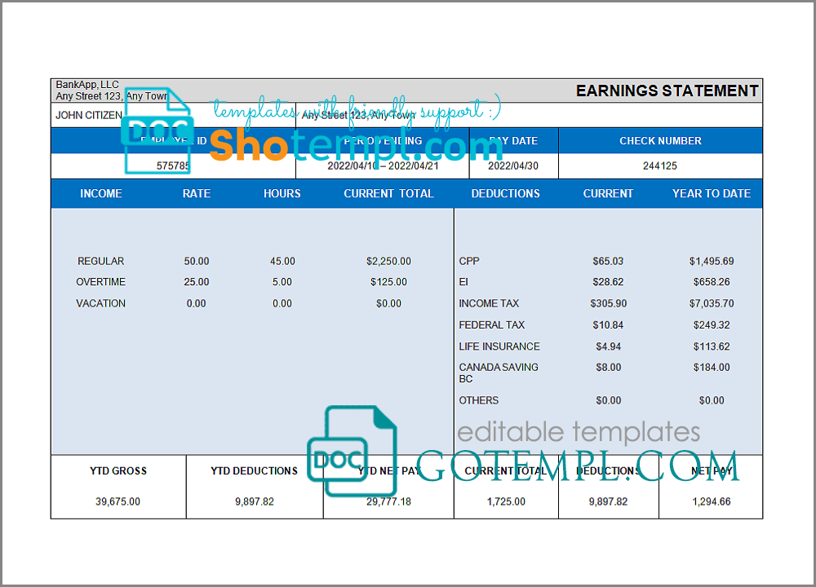
Task: Click the CHECK NUMBER column header
Action: pyautogui.click(x=660, y=141)
